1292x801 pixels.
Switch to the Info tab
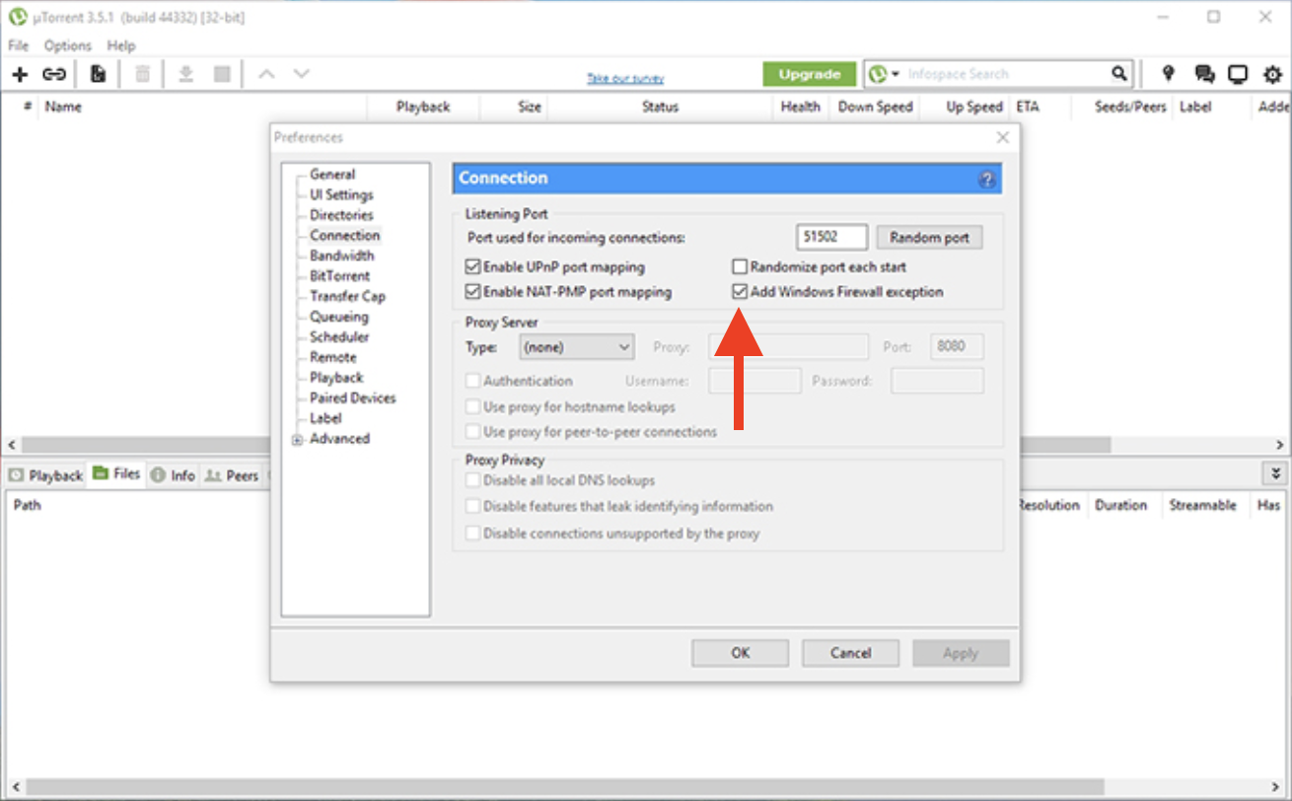173,475
